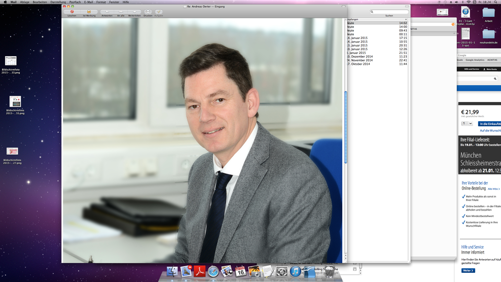Click the In die Einkaufstasche button
This screenshot has width=501, height=282.
[489, 124]
